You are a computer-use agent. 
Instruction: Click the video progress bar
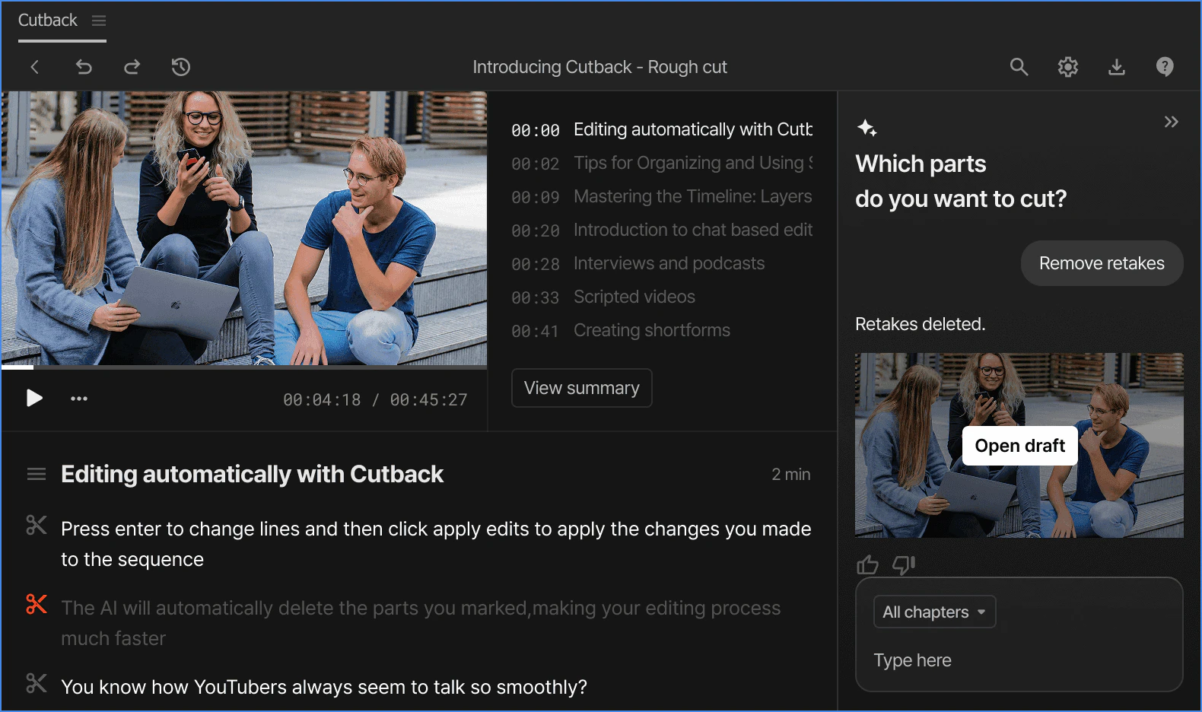tap(243, 367)
